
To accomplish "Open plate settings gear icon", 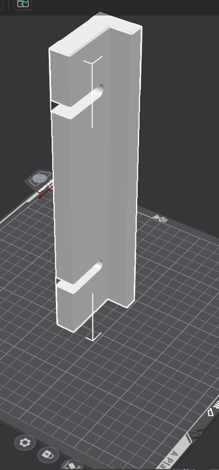I will [x=25, y=442].
